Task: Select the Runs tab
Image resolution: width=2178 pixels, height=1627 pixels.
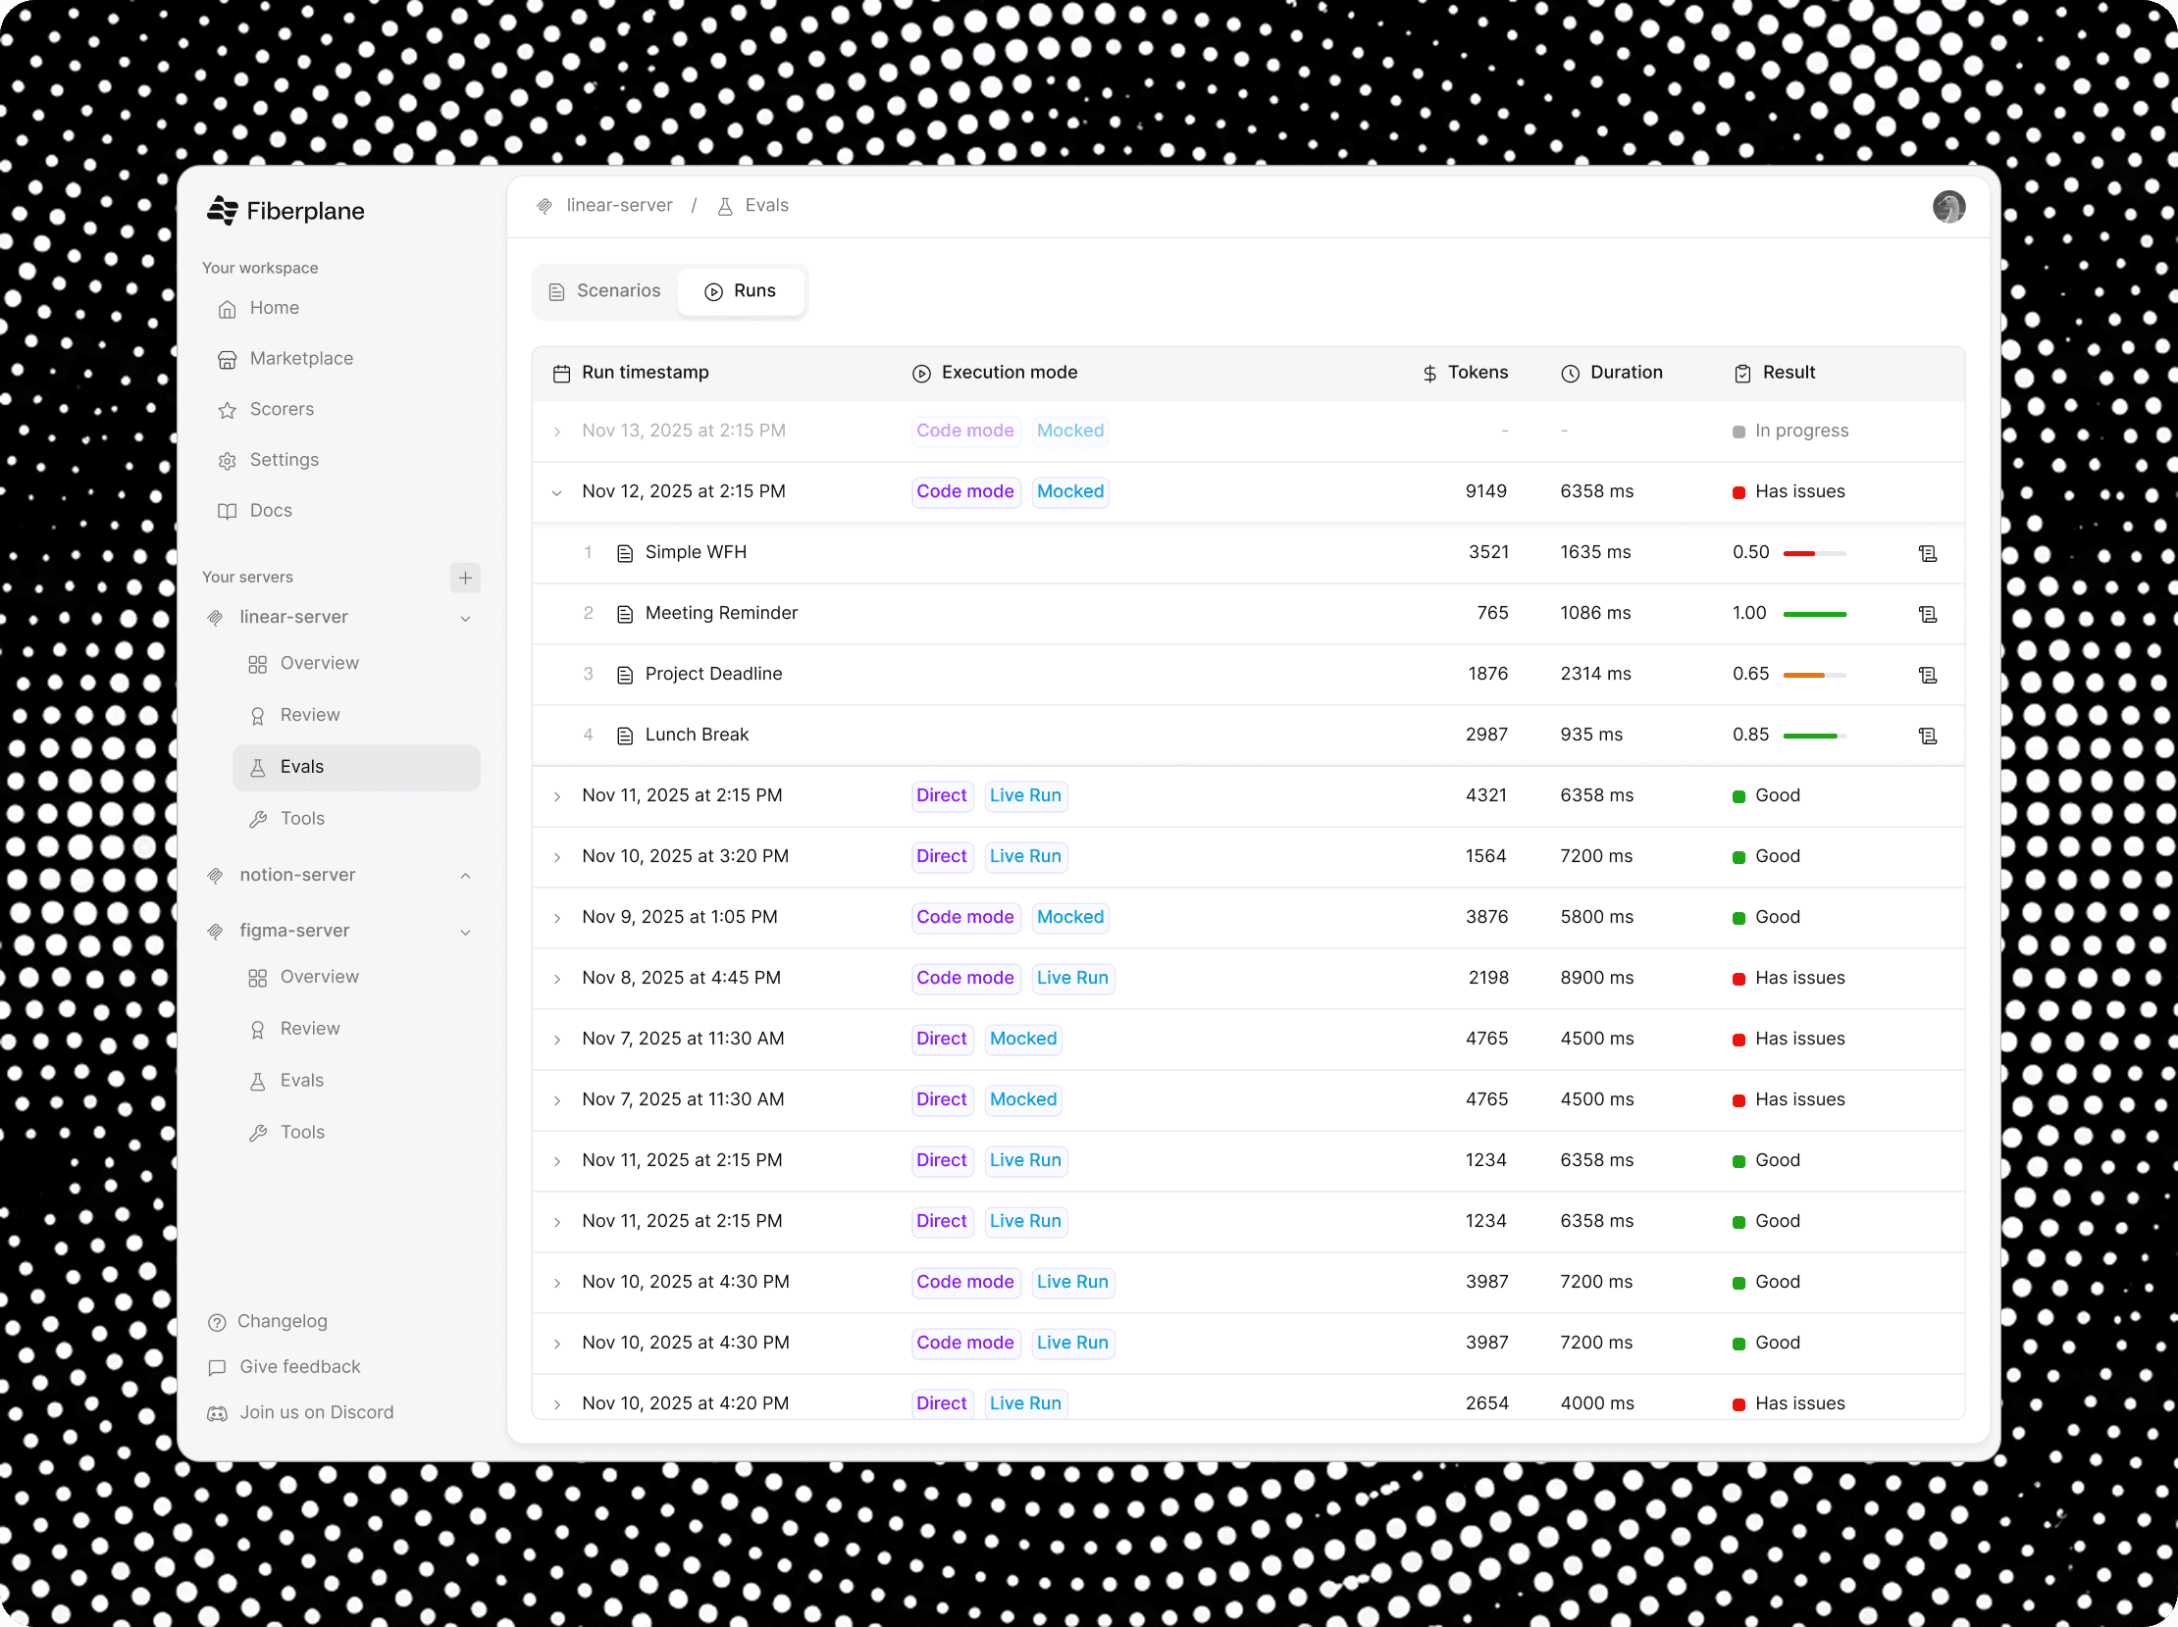Action: click(x=741, y=291)
